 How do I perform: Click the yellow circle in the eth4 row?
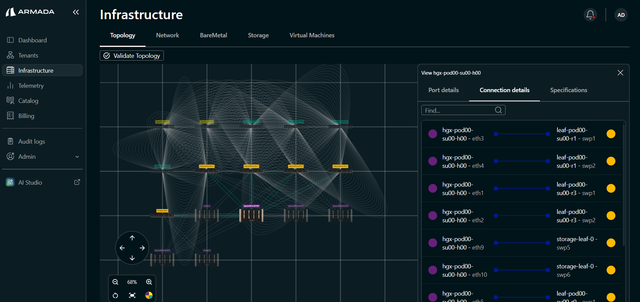pos(611,161)
